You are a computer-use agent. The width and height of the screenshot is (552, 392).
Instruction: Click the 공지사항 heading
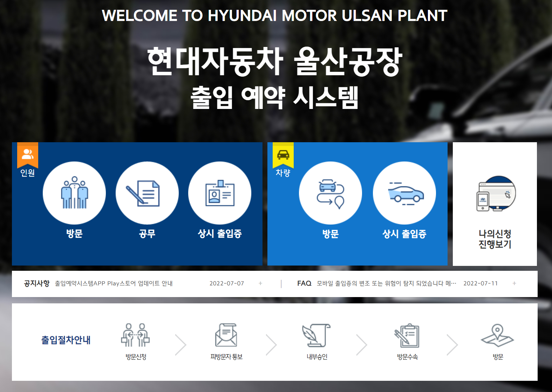click(37, 283)
